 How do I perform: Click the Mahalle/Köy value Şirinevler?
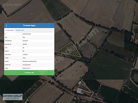click(x=25, y=41)
